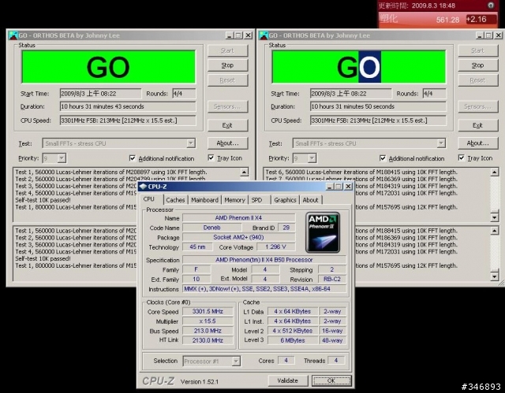Click the Revision value RB-C2
The height and width of the screenshot is (393, 505).
332,279
